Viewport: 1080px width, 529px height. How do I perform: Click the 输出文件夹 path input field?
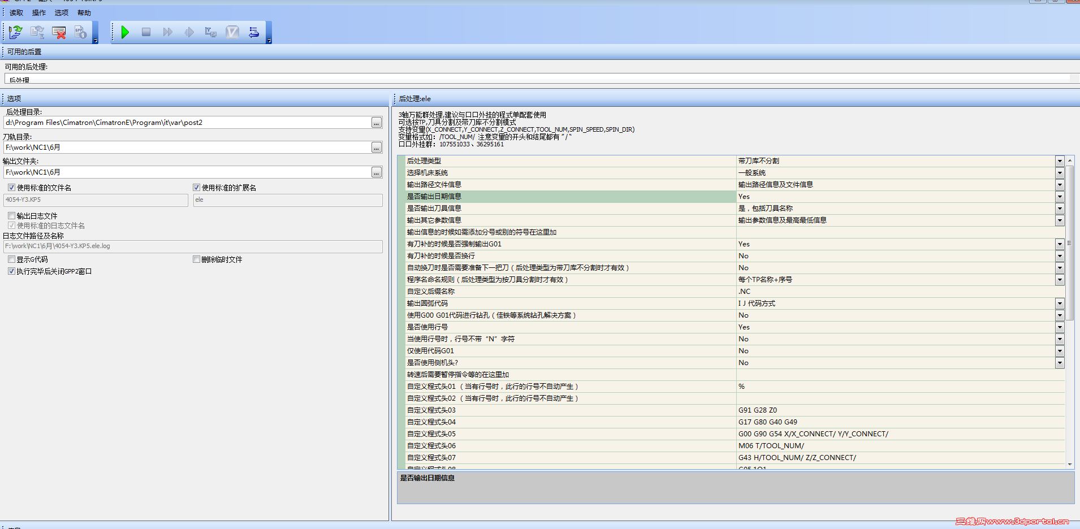[187, 172]
